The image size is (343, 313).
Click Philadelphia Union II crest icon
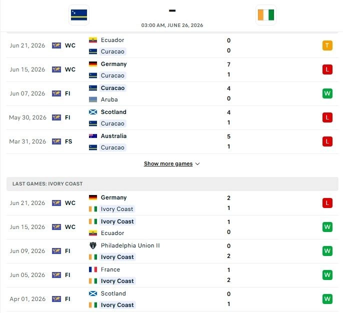[93, 245]
